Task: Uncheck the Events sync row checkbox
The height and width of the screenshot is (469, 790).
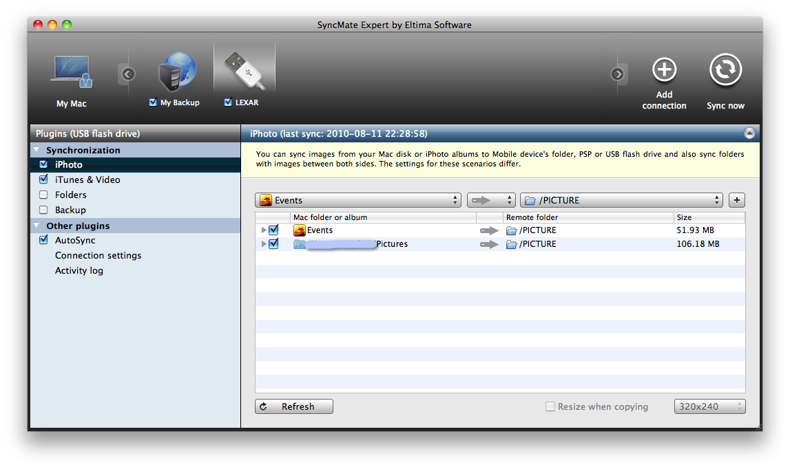Action: [273, 230]
